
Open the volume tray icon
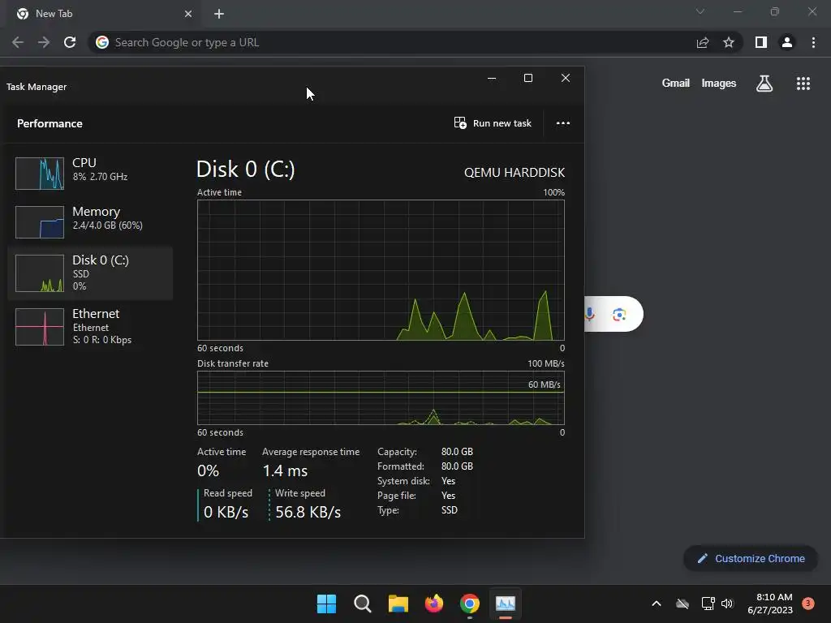pos(727,604)
